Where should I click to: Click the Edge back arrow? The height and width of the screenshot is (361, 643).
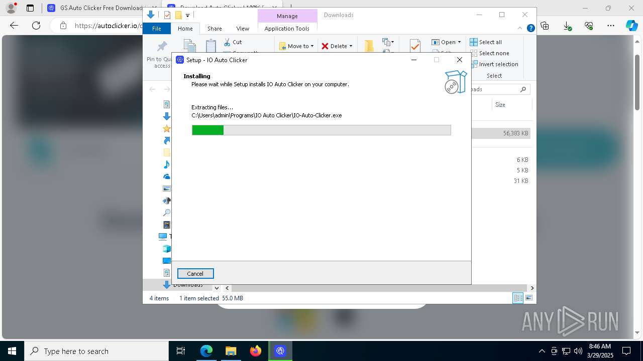[14, 26]
